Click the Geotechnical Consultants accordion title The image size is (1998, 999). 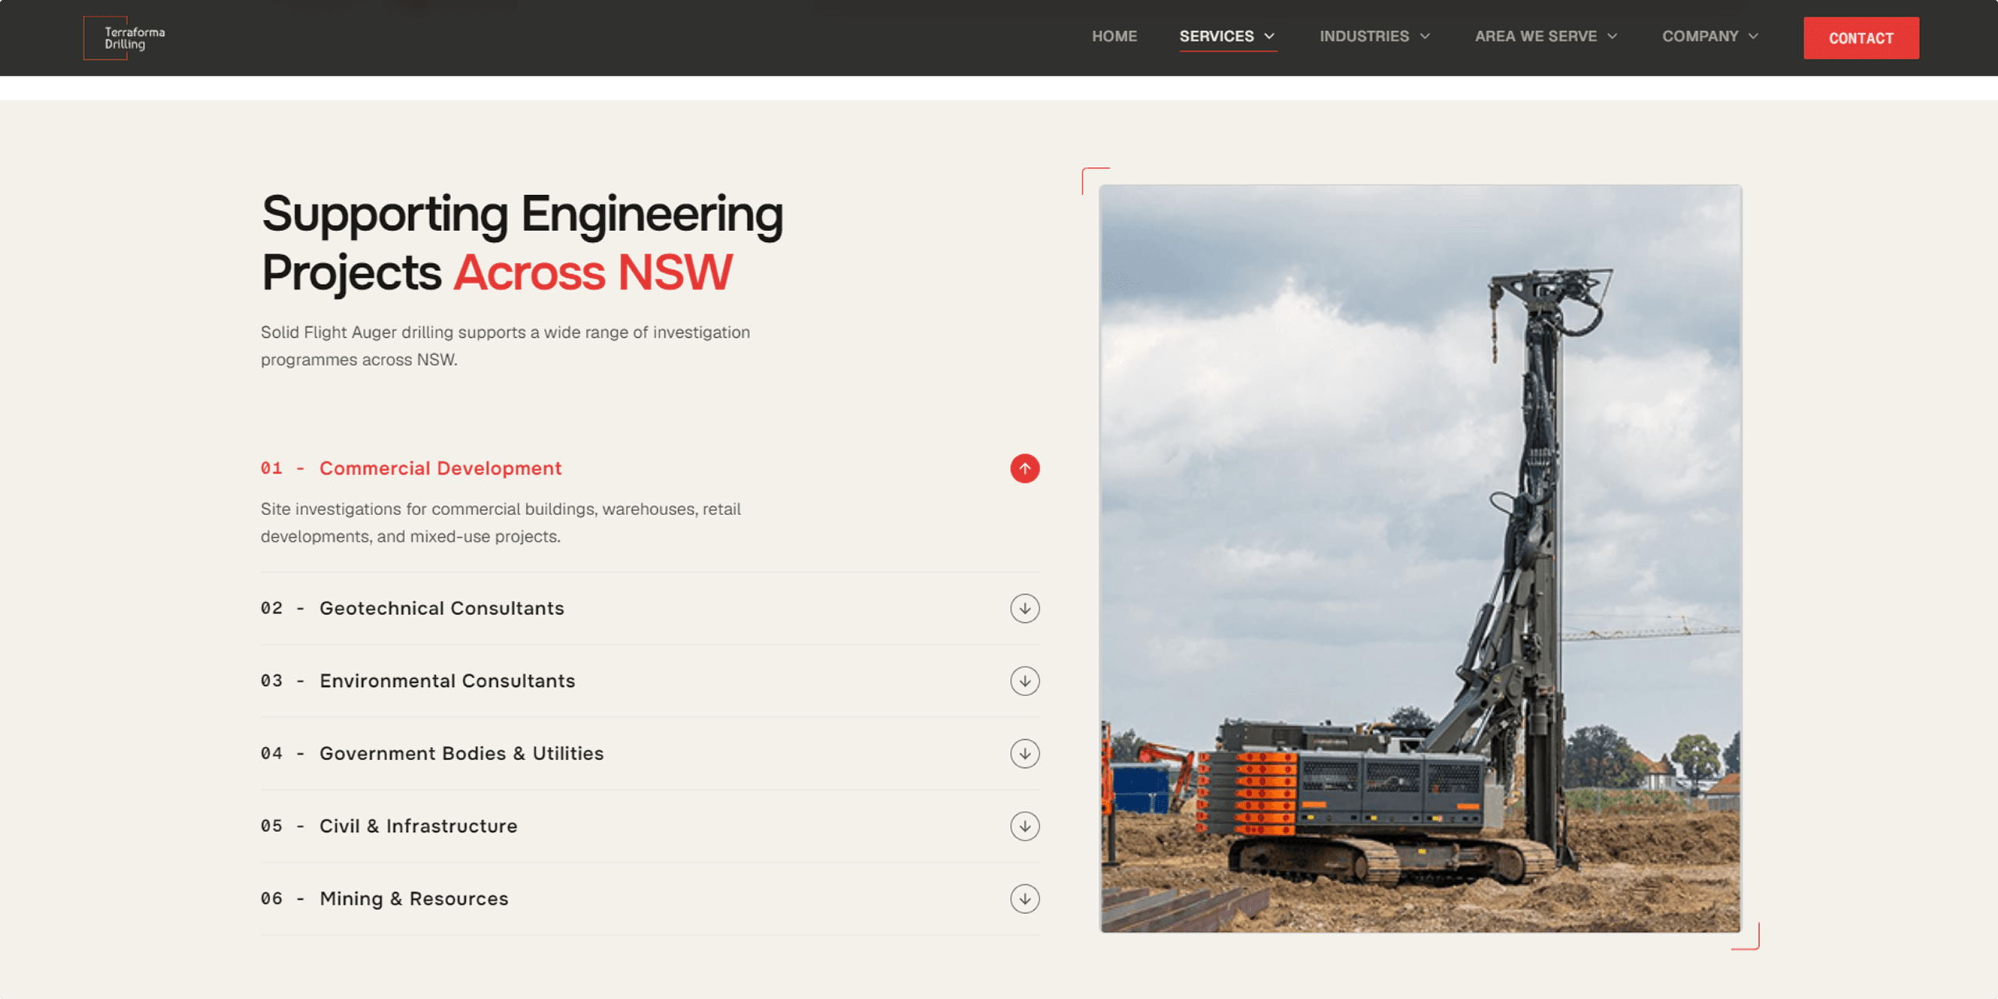click(x=442, y=608)
